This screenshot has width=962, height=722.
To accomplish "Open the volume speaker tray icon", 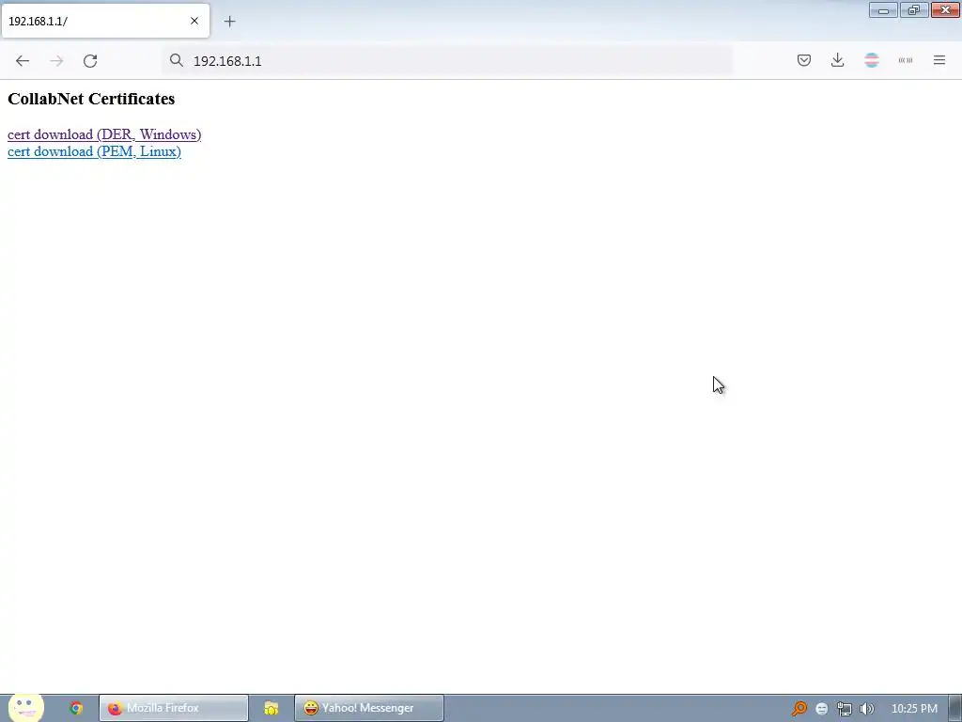I will pyautogui.click(x=867, y=709).
